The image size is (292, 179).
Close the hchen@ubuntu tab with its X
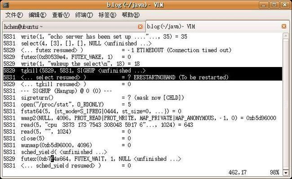pos(140,27)
